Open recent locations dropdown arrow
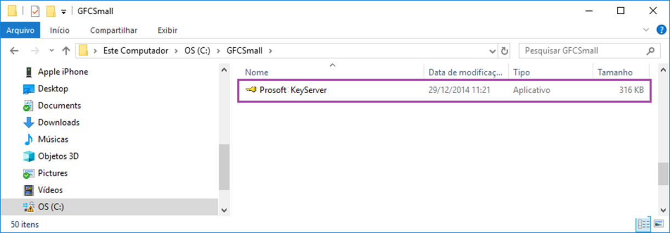 [x=52, y=51]
